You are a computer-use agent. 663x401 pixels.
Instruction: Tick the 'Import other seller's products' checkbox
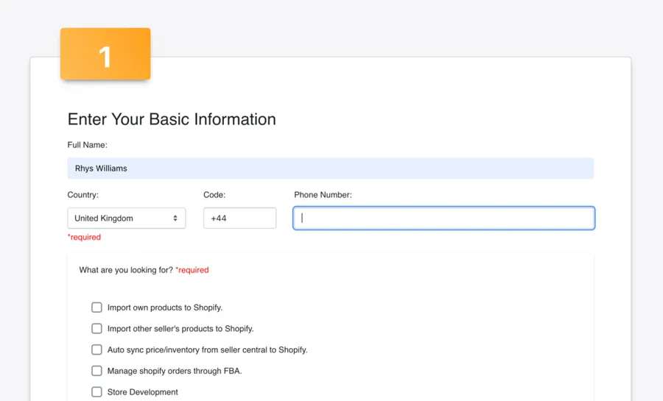(97, 329)
